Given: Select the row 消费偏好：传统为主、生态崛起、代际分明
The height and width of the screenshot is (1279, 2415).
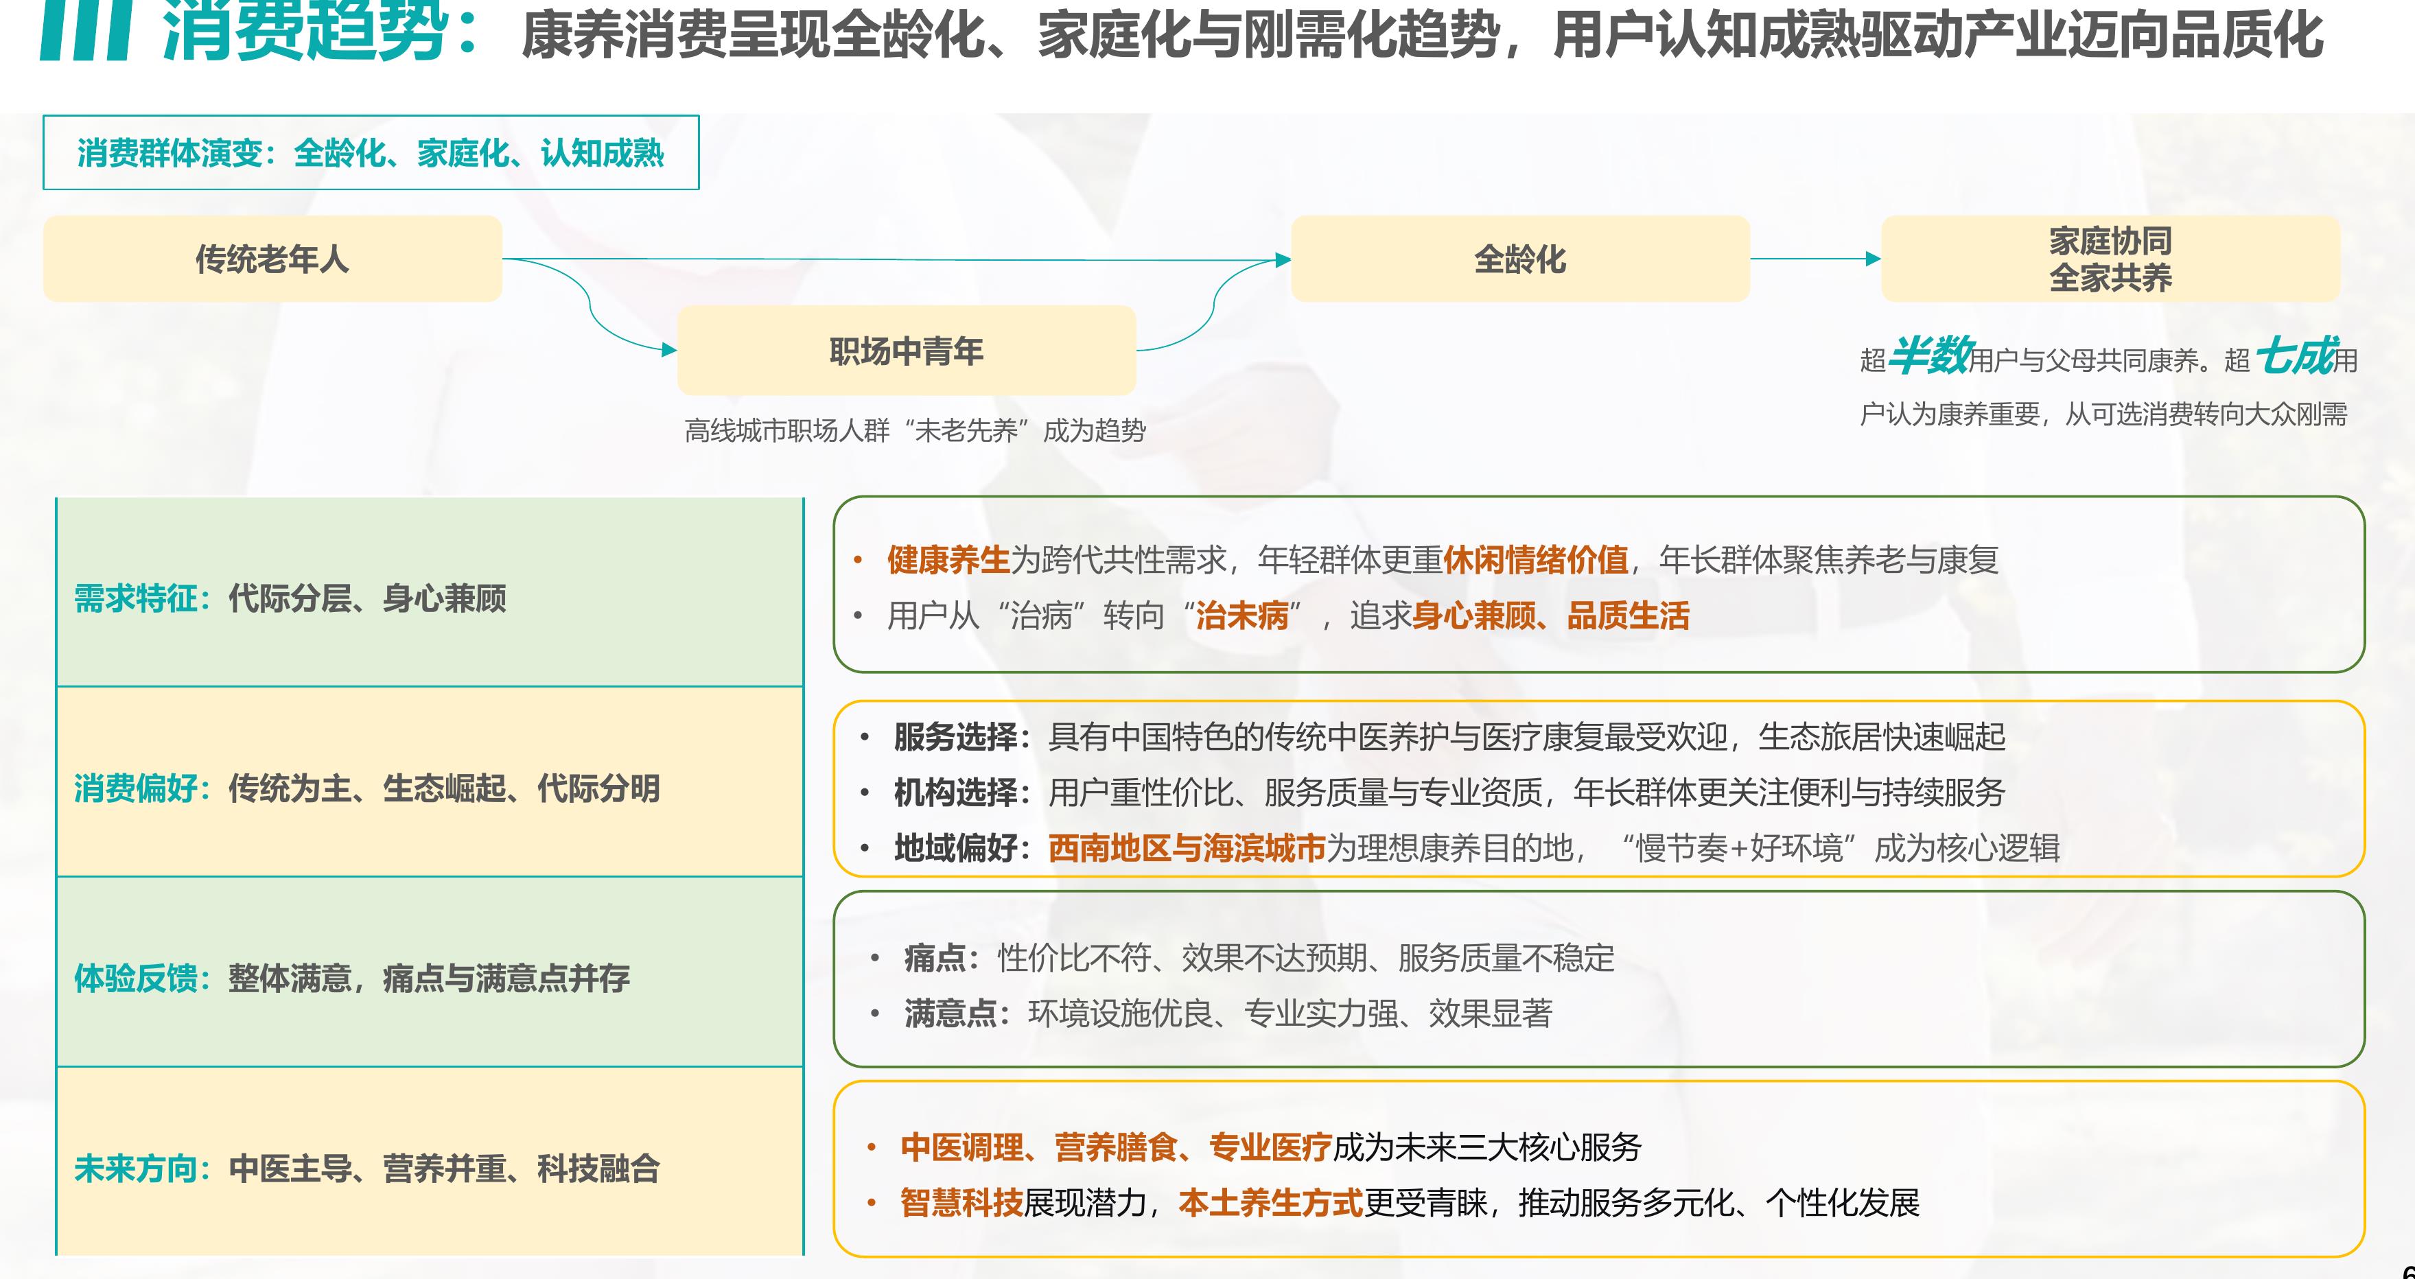Looking at the screenshot, I should [430, 782].
